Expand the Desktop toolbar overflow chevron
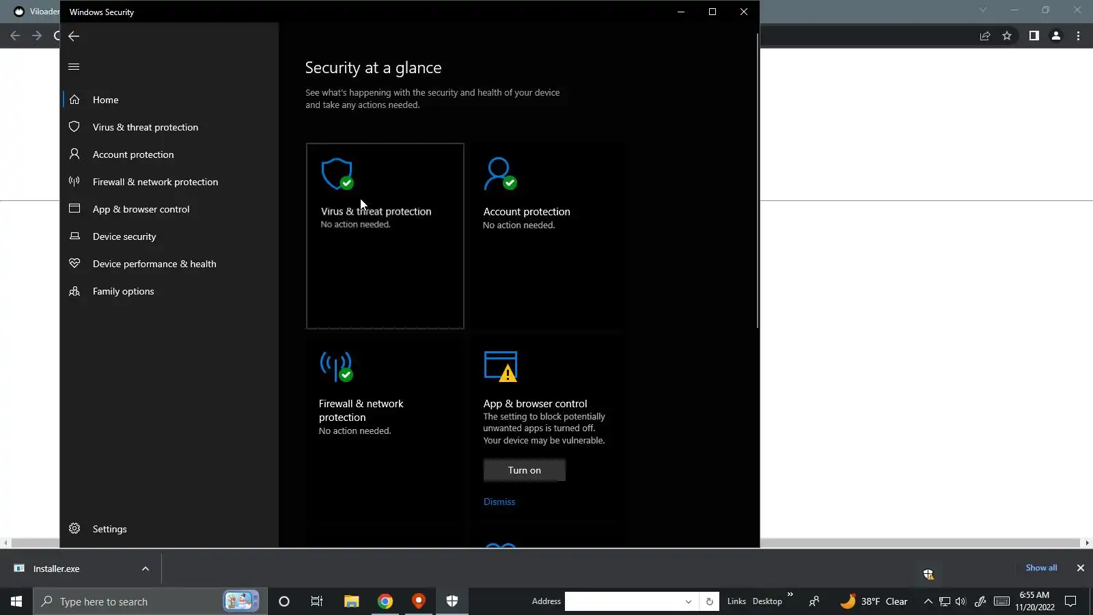 point(790,594)
